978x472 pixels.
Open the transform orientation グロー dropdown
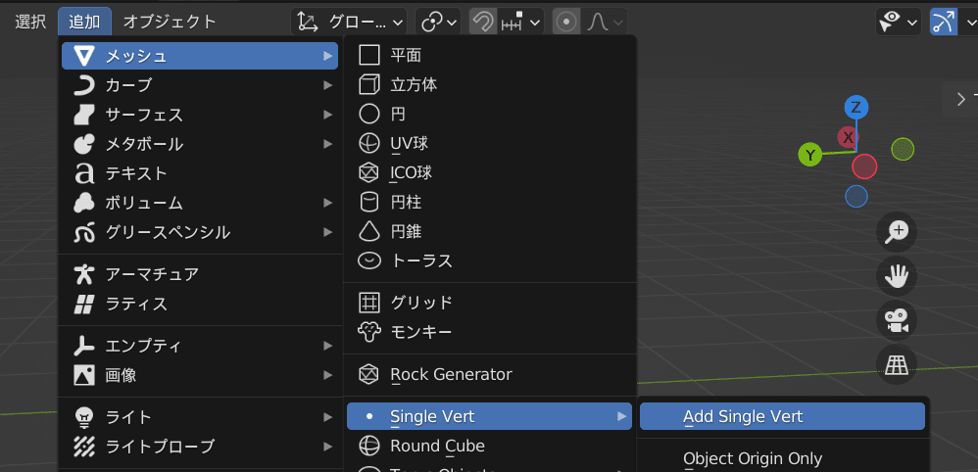point(349,23)
